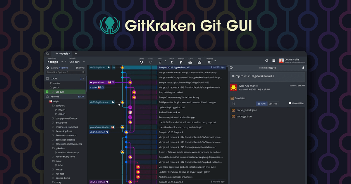Create a branch via the Branch icon
351x184 pixels.
pos(181,62)
